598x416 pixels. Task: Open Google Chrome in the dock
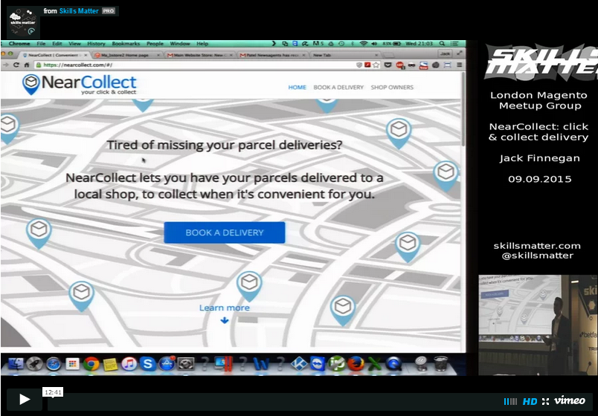(91, 364)
